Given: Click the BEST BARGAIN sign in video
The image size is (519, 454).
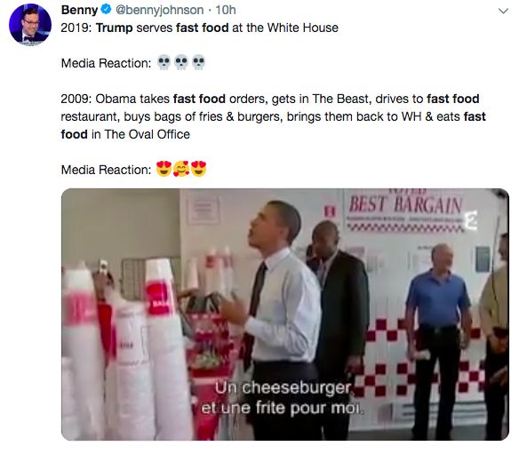Looking at the screenshot, I should (x=405, y=204).
